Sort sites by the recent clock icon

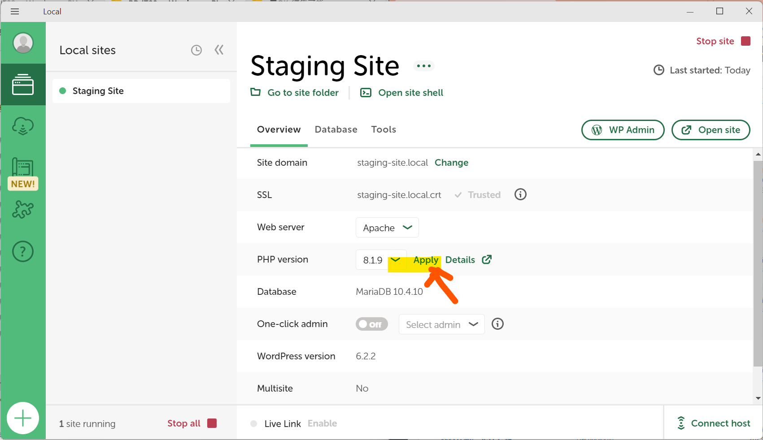pos(196,50)
